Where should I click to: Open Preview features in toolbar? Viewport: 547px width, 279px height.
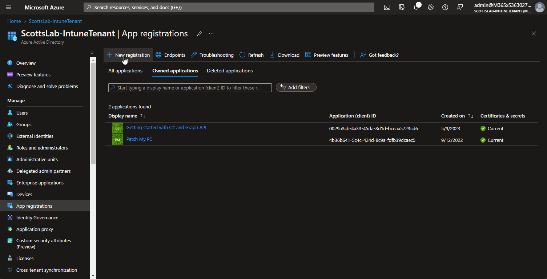coord(327,55)
